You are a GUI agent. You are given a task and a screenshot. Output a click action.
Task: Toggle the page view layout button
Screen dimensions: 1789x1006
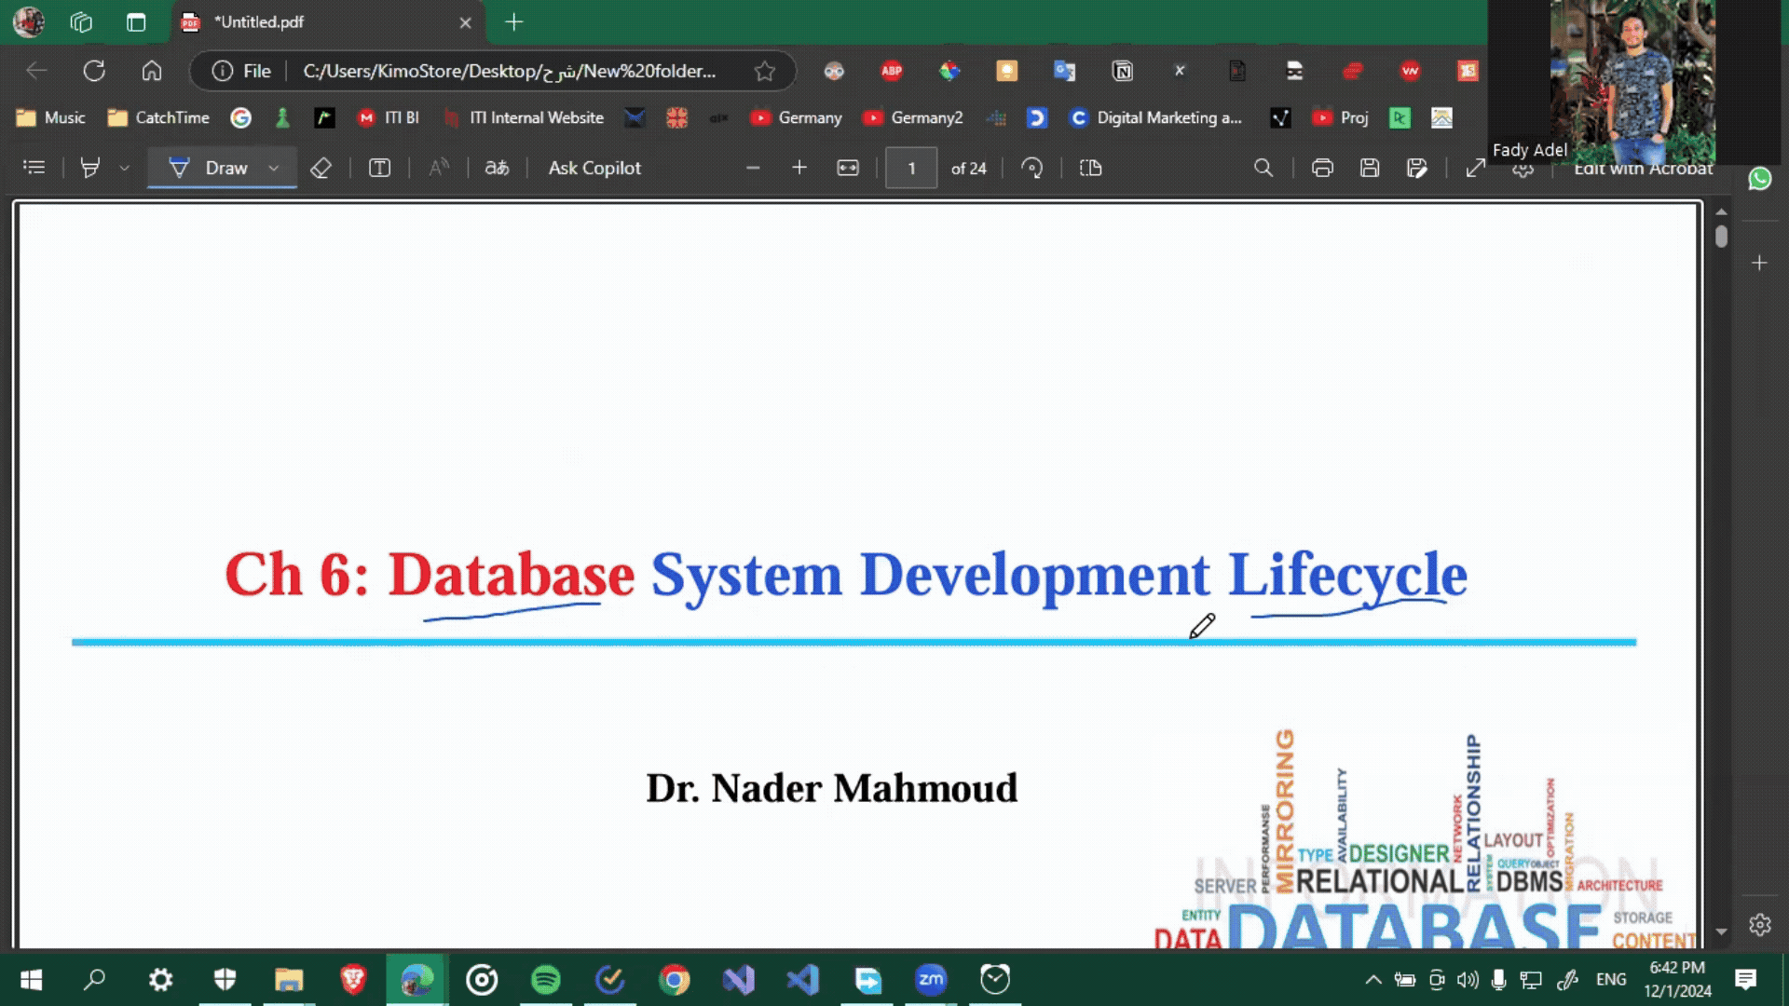tap(1090, 168)
